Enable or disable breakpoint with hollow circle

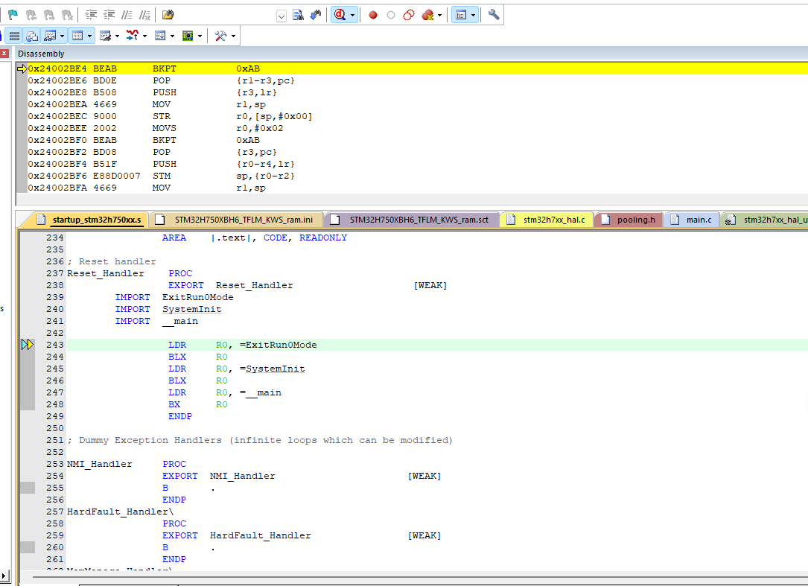[x=391, y=15]
